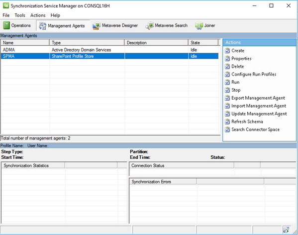Select Search Connector Space action
This screenshot has height=235, width=298.
pyautogui.click(x=255, y=129)
